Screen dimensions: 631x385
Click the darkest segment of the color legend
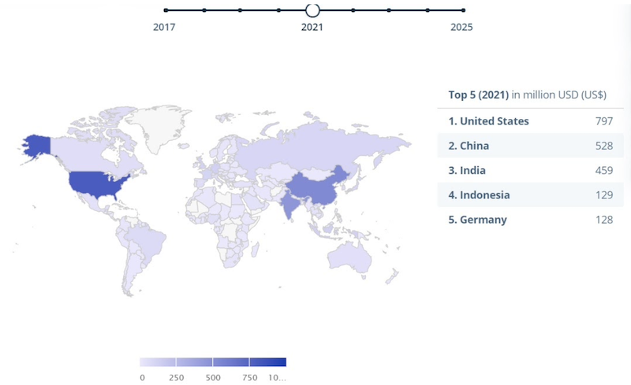click(x=267, y=362)
